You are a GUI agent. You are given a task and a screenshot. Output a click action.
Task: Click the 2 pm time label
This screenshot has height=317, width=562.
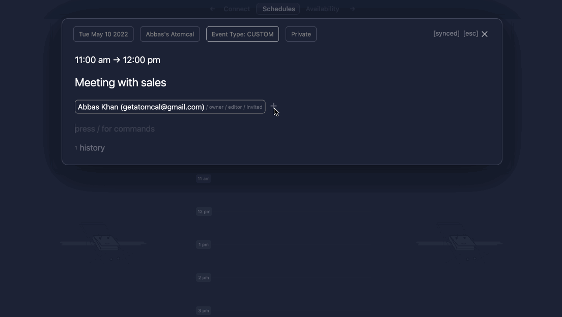(204, 278)
